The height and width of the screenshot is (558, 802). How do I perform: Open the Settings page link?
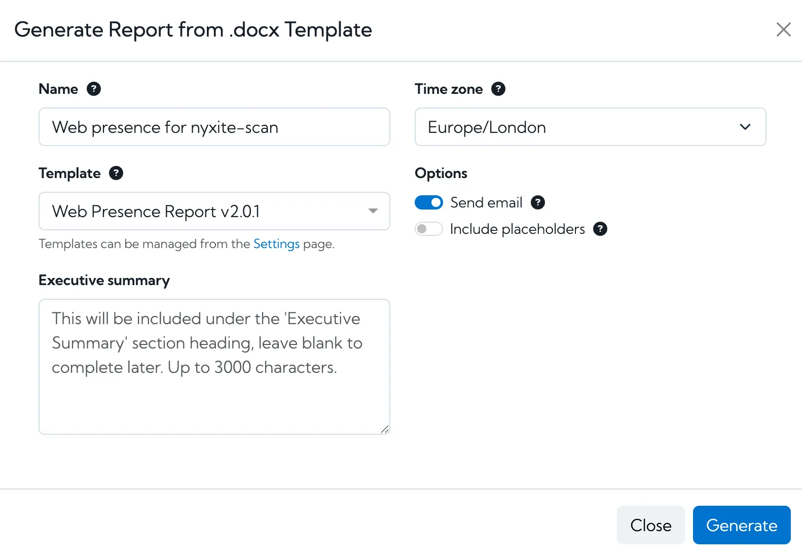point(276,244)
